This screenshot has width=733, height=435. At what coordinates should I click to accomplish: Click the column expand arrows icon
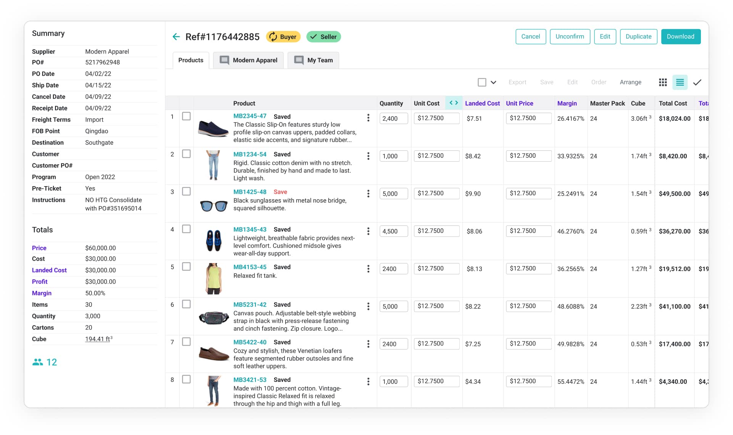(454, 103)
